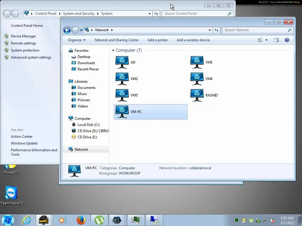Click Add a printer
This screenshot has height=226, width=302.
coord(158,40)
